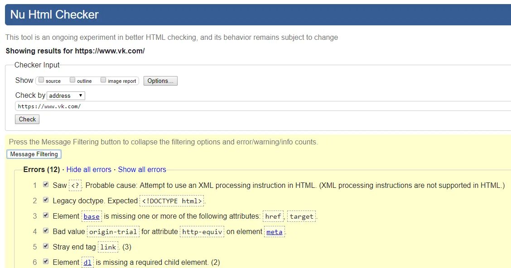The width and height of the screenshot is (511, 268).
Task: Click the Nu Html Checker header title
Action: [x=54, y=15]
